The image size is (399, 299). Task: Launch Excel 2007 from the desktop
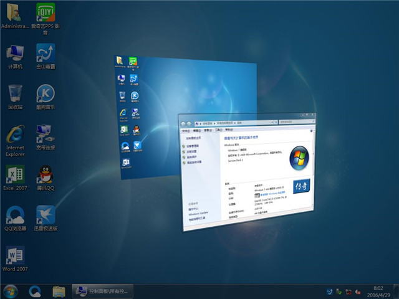click(x=16, y=174)
